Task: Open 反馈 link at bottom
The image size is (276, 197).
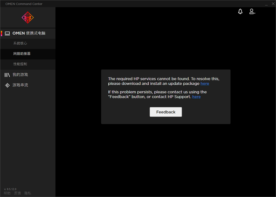Action: 18,193
